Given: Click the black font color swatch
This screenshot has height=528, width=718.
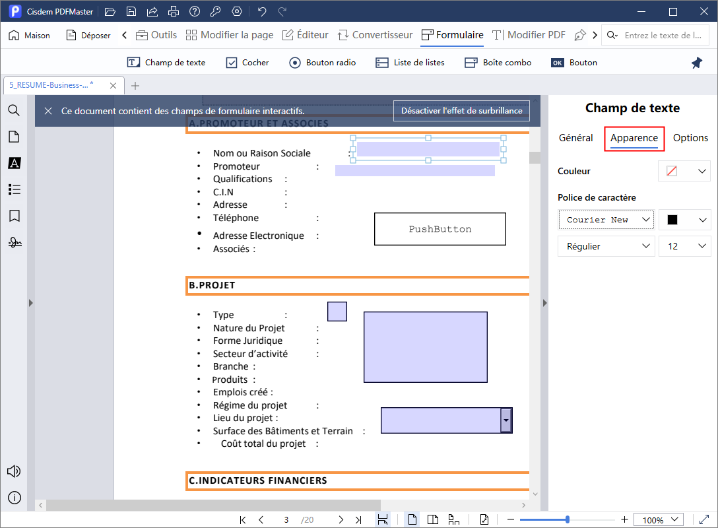Looking at the screenshot, I should coord(672,220).
